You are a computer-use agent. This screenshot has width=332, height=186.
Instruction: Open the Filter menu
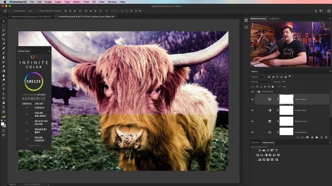coord(86,2)
